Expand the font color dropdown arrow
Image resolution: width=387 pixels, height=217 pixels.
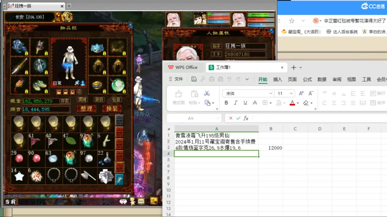pyautogui.click(x=298, y=103)
